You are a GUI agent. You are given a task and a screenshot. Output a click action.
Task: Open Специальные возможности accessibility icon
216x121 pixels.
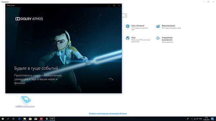(x=158, y=38)
